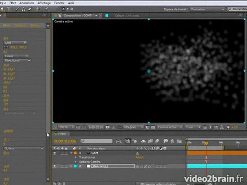This screenshot has height=185, width=247.
Task: Toggle hide shy layers switch
Action: click(x=143, y=141)
